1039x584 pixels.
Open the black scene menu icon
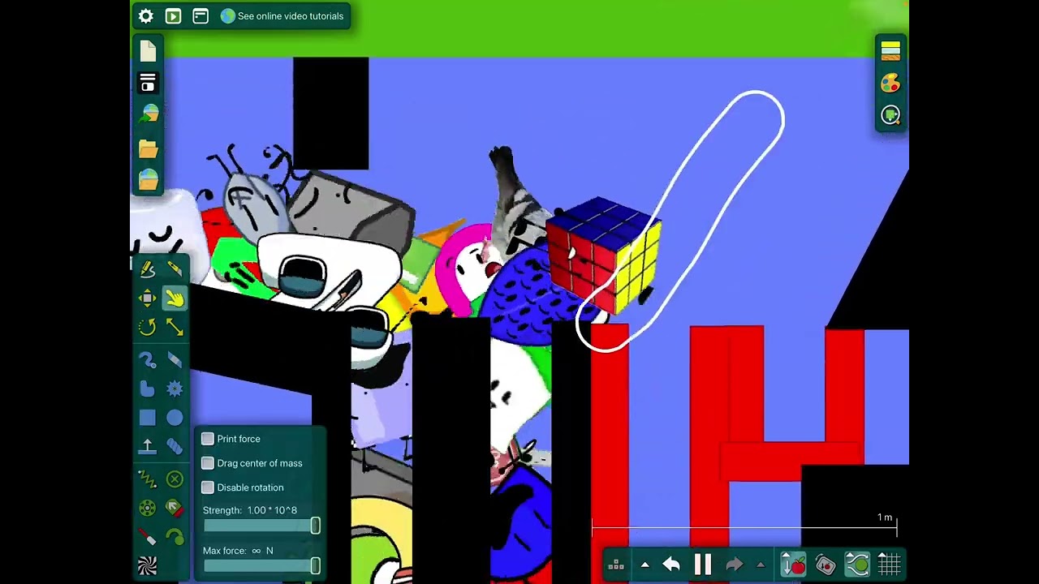[148, 84]
